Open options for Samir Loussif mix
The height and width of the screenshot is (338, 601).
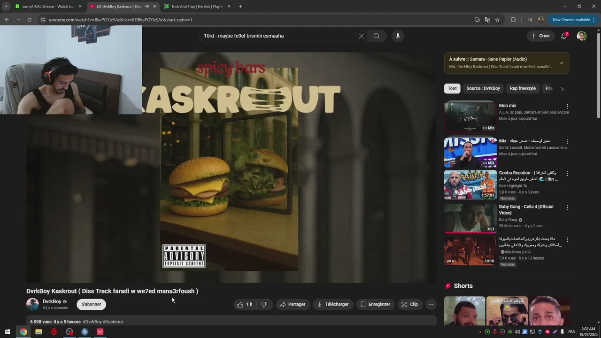click(x=567, y=142)
